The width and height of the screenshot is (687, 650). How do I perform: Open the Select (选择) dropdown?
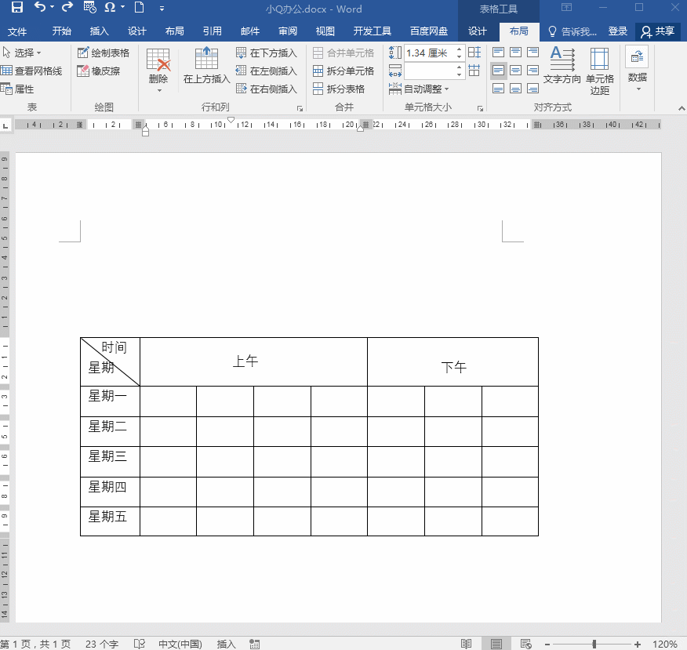pyautogui.click(x=22, y=53)
